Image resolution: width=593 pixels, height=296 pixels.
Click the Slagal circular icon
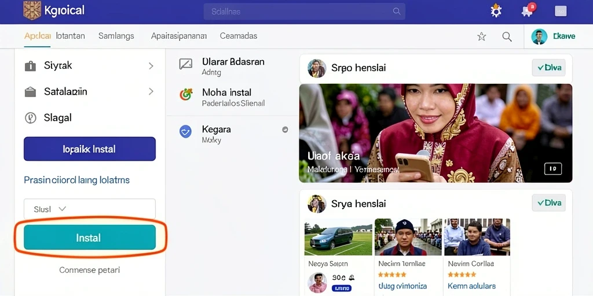(x=30, y=118)
